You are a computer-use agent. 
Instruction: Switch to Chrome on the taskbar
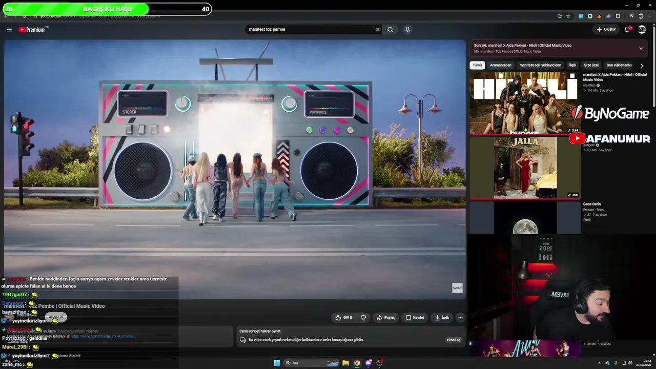tap(357, 363)
